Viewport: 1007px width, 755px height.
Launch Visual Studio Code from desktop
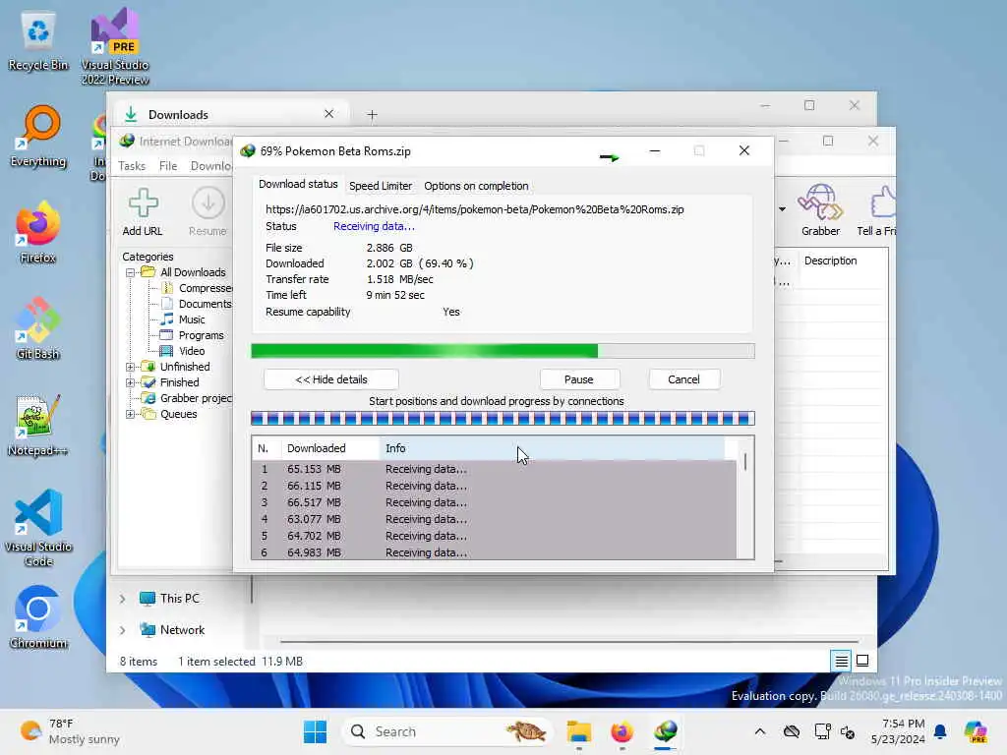pos(38,528)
